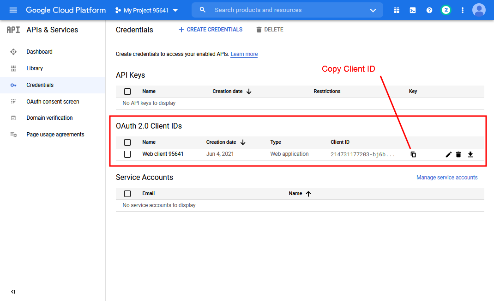Click the OAuth Client ID column header
Screen dimensions: 494x301
340,142
